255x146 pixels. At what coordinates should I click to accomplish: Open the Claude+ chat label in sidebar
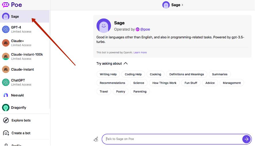(x=18, y=41)
